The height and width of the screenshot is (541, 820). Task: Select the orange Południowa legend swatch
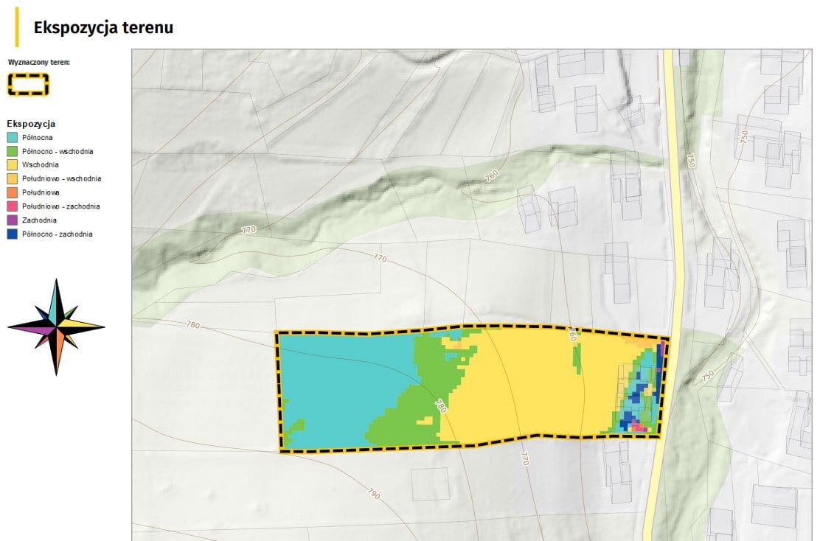click(13, 192)
